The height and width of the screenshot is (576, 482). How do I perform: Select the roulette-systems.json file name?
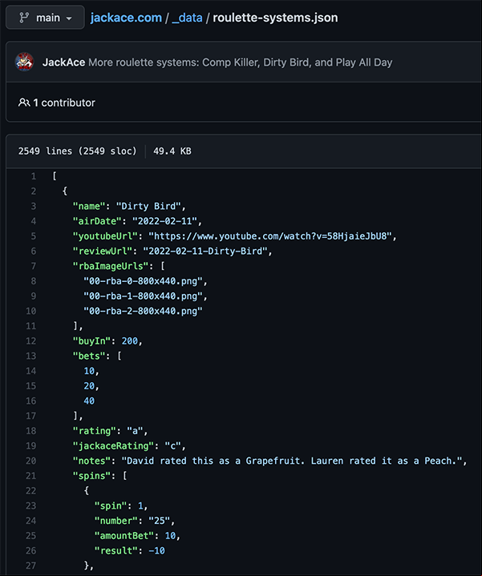[275, 18]
